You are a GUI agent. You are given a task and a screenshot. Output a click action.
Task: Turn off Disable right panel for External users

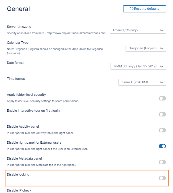162,146
